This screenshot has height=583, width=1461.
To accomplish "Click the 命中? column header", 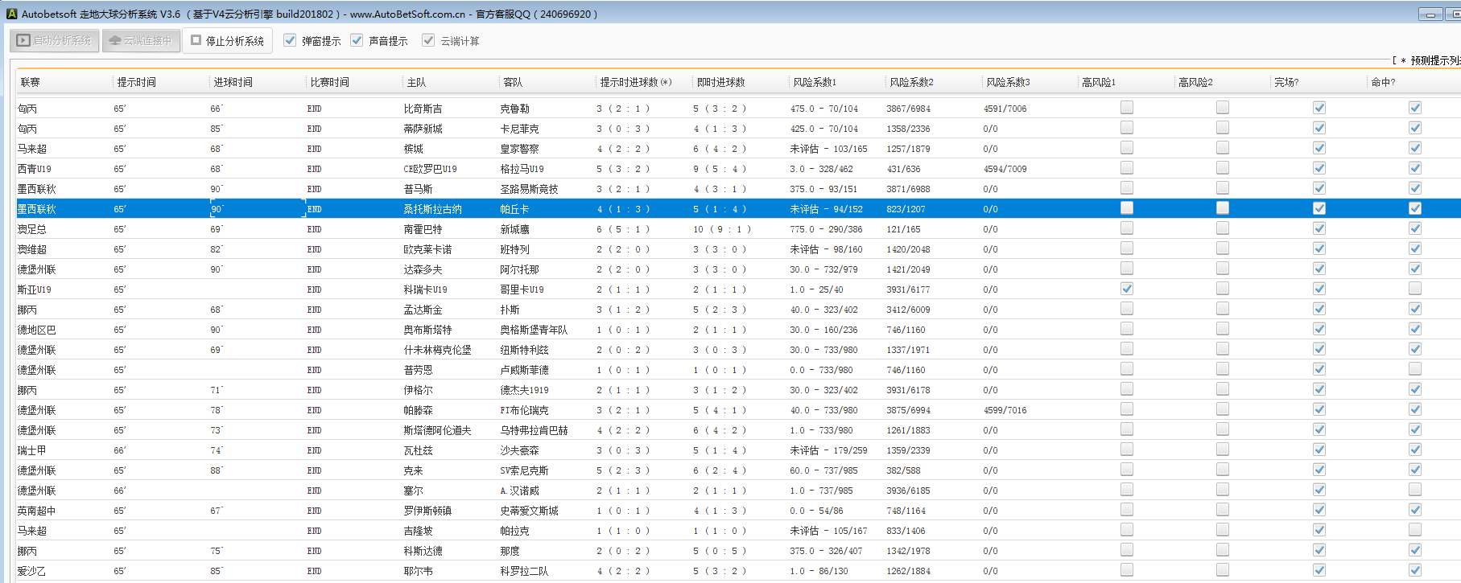I will tap(1383, 82).
